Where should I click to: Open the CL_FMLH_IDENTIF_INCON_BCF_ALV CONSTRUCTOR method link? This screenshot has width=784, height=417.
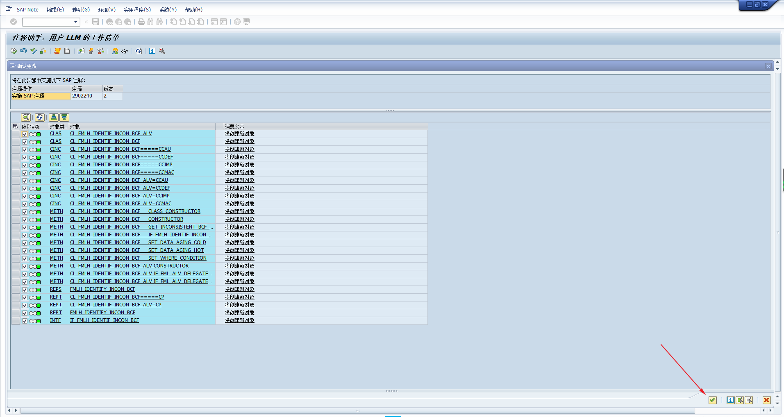[x=129, y=266]
